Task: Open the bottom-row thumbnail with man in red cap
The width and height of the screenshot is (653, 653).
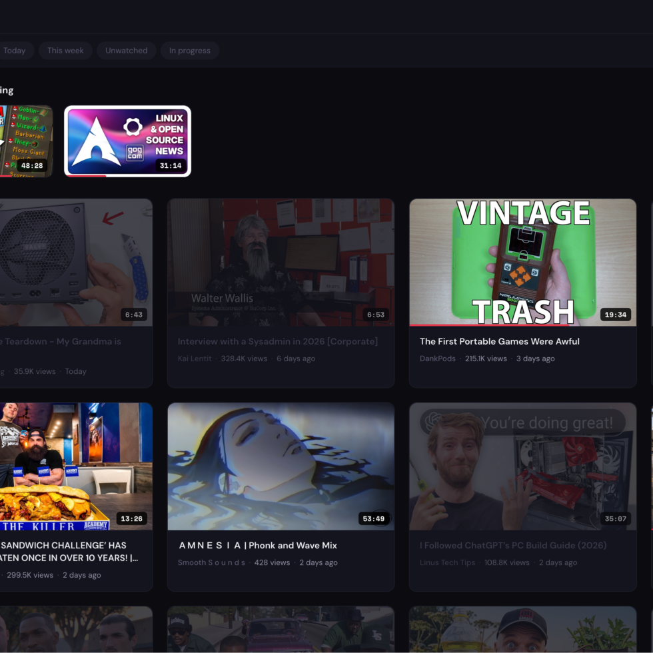Action: pyautogui.click(x=522, y=629)
